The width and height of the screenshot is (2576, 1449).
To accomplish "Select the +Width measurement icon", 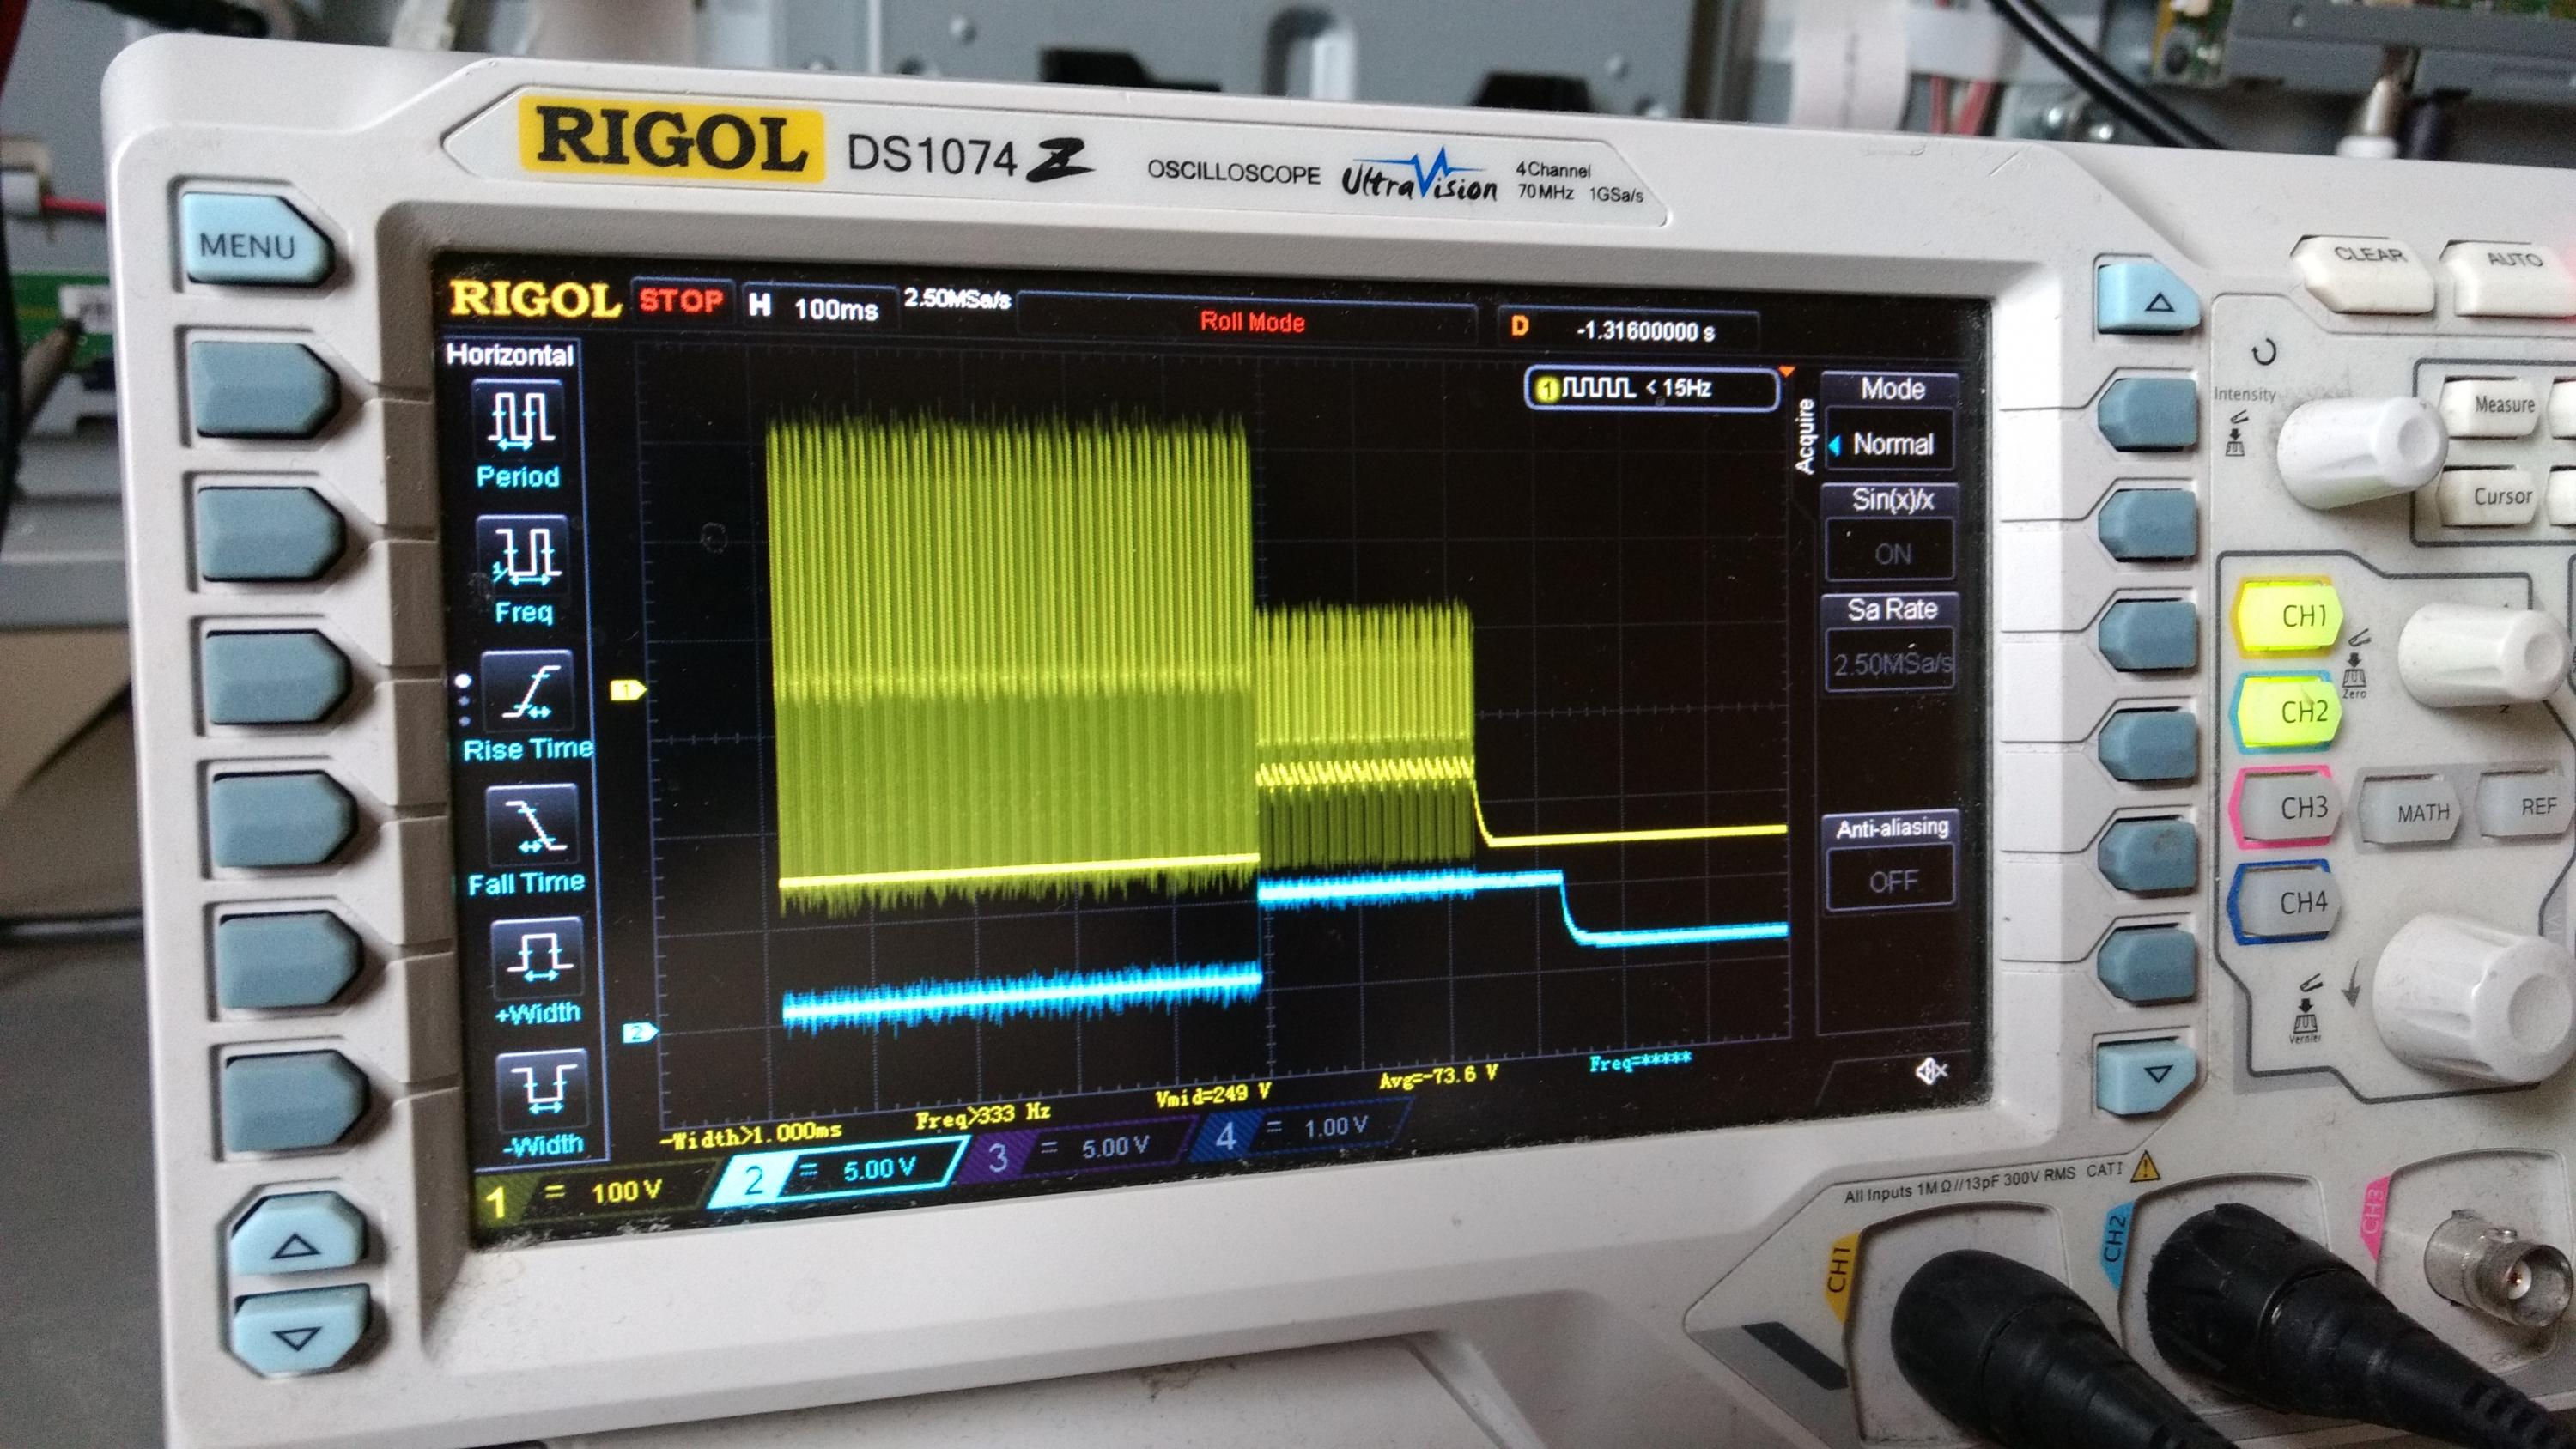I will 538,957.
